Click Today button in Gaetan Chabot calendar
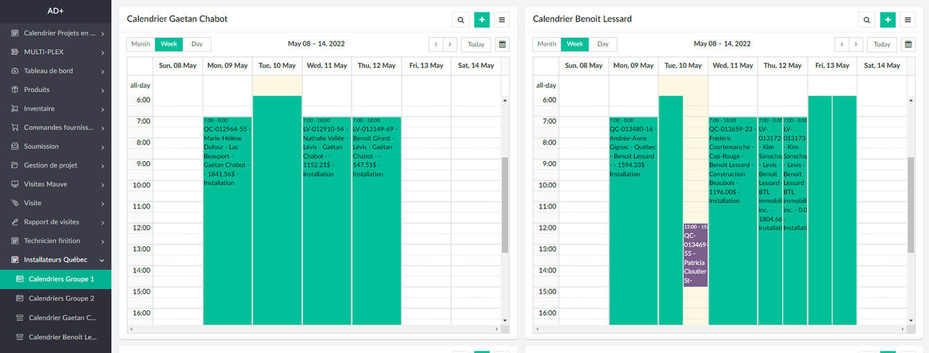 [x=476, y=44]
